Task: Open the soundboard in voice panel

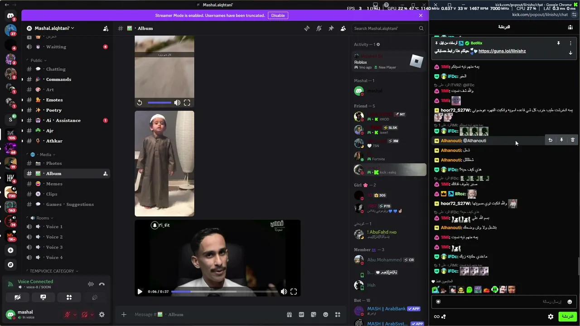Action: 95,297
